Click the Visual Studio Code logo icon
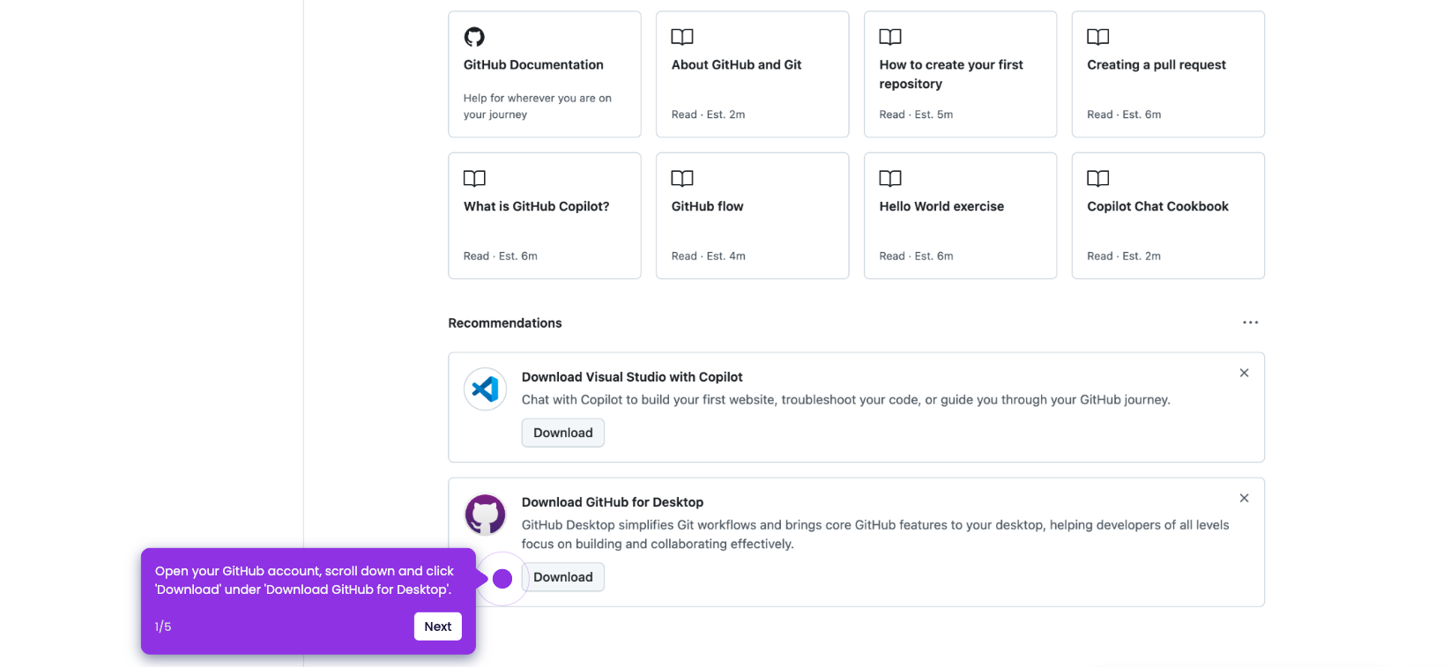Screen dimensions: 1450x667 pos(486,389)
